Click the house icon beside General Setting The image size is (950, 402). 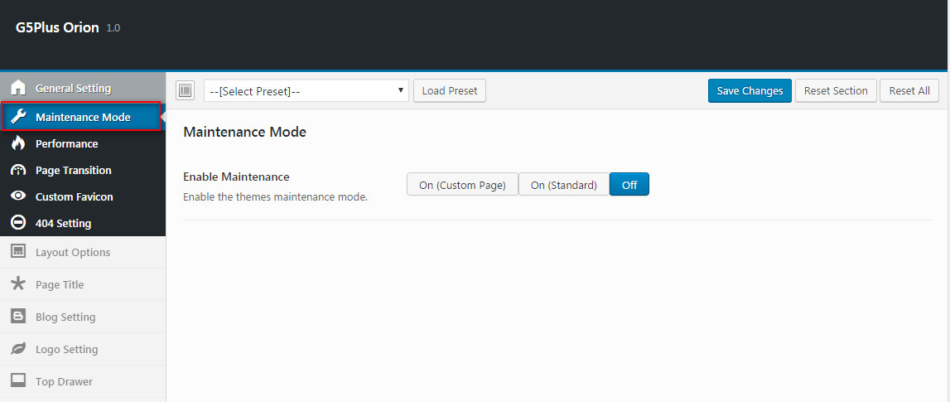coord(19,88)
